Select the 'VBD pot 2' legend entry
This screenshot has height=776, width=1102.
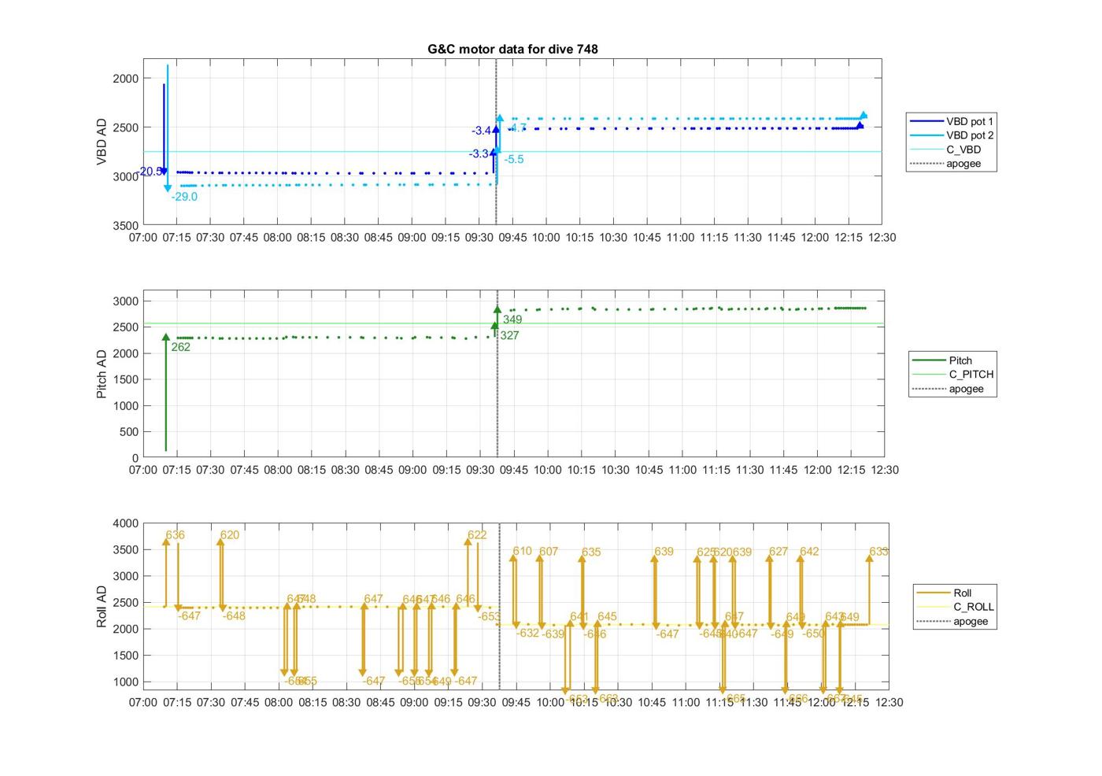pos(951,135)
